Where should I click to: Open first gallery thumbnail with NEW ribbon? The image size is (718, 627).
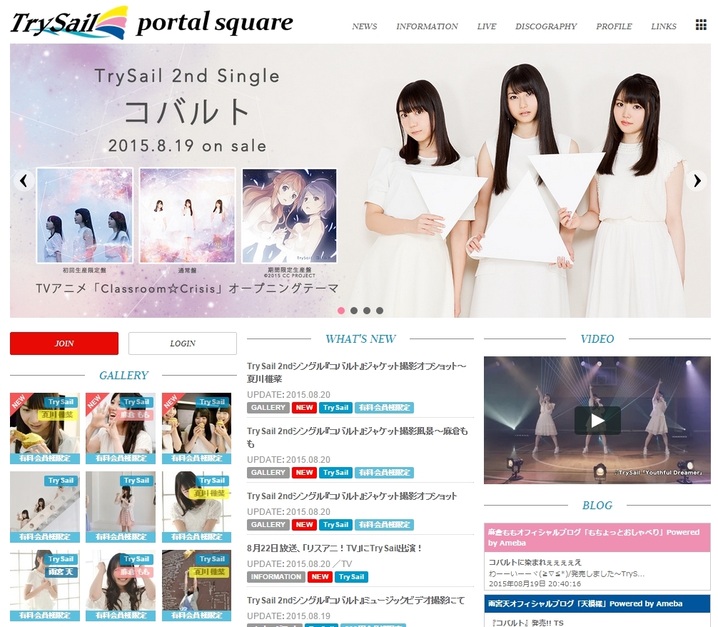pyautogui.click(x=45, y=428)
